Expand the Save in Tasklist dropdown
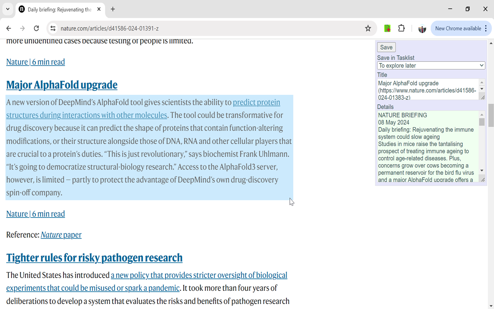The height and width of the screenshot is (309, 494). (431, 66)
